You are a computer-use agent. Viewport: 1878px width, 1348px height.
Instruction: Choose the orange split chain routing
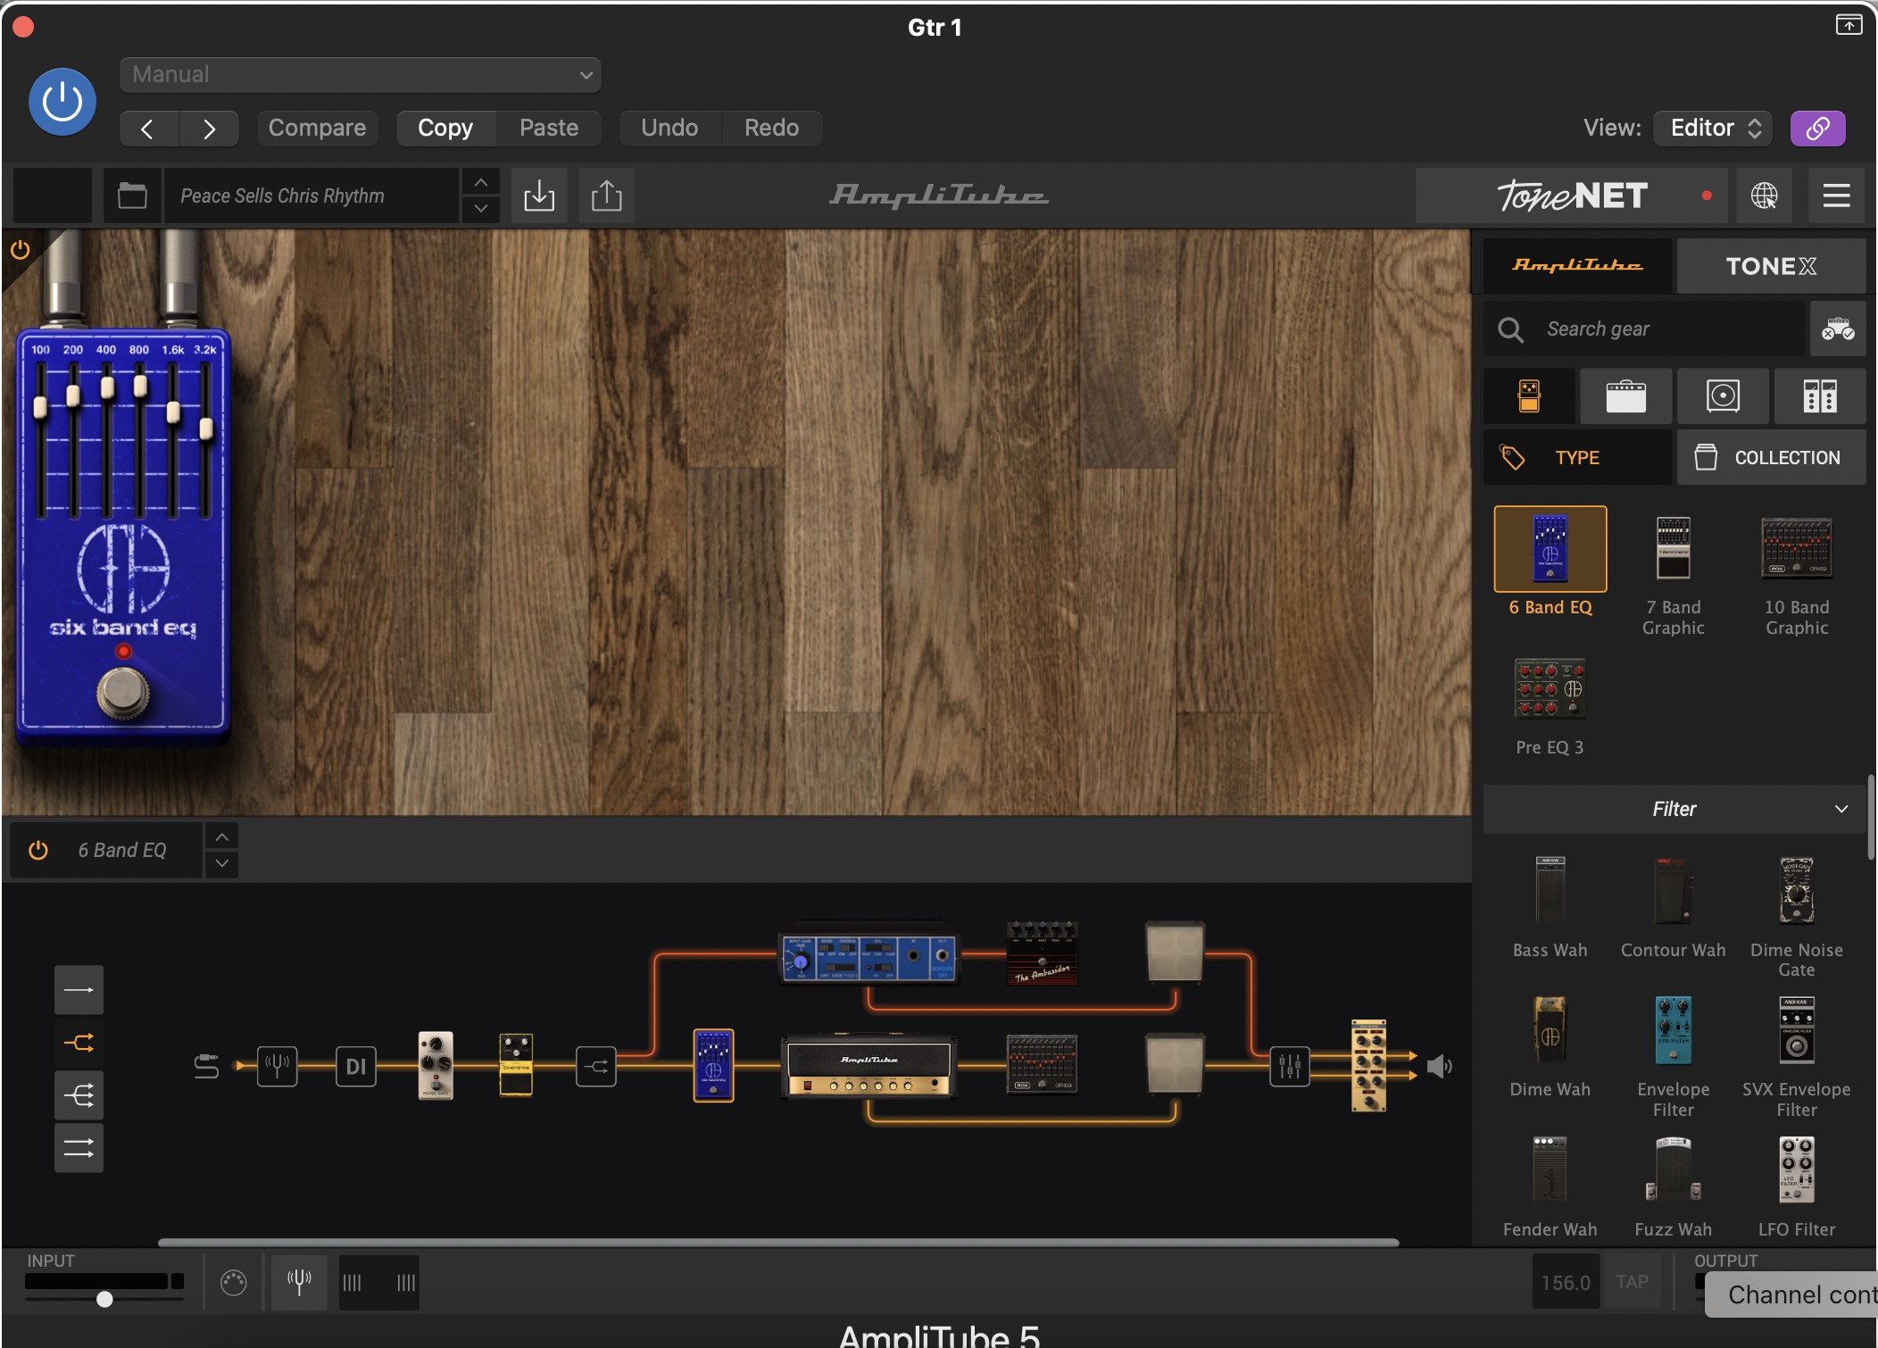[79, 1043]
